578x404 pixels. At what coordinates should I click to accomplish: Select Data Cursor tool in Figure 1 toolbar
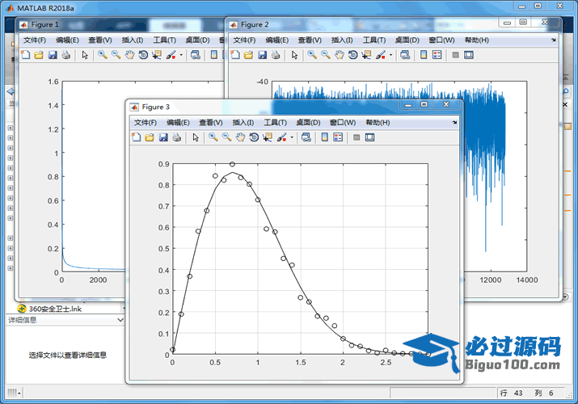tap(157, 55)
